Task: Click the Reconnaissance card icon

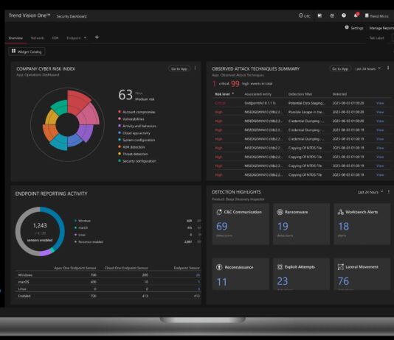Action: click(x=219, y=267)
